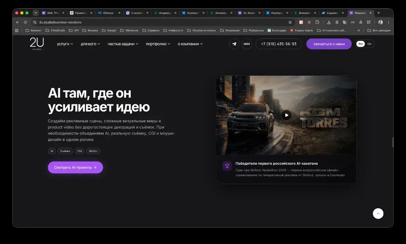Click the trophy icon in award card
Screen dimensions: 406x244
227,166
